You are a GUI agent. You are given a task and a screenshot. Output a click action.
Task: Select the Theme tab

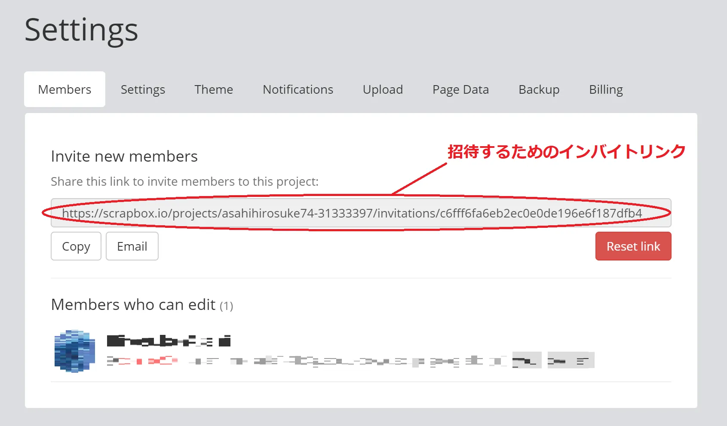point(214,89)
